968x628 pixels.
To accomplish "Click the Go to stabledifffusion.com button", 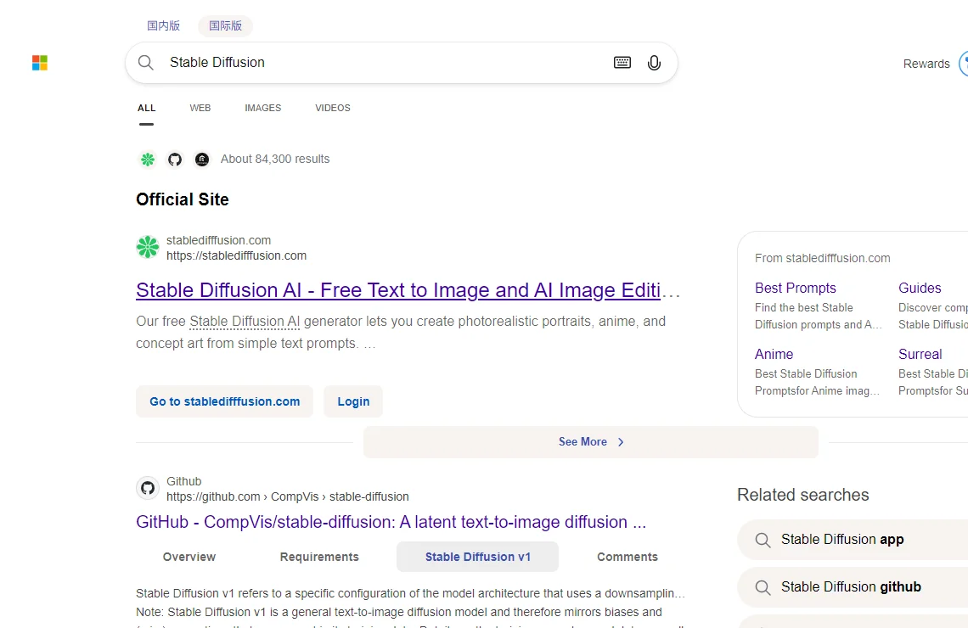I will pyautogui.click(x=225, y=401).
